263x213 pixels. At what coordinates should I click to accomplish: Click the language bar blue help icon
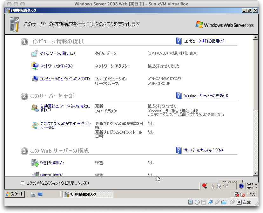tap(241, 186)
